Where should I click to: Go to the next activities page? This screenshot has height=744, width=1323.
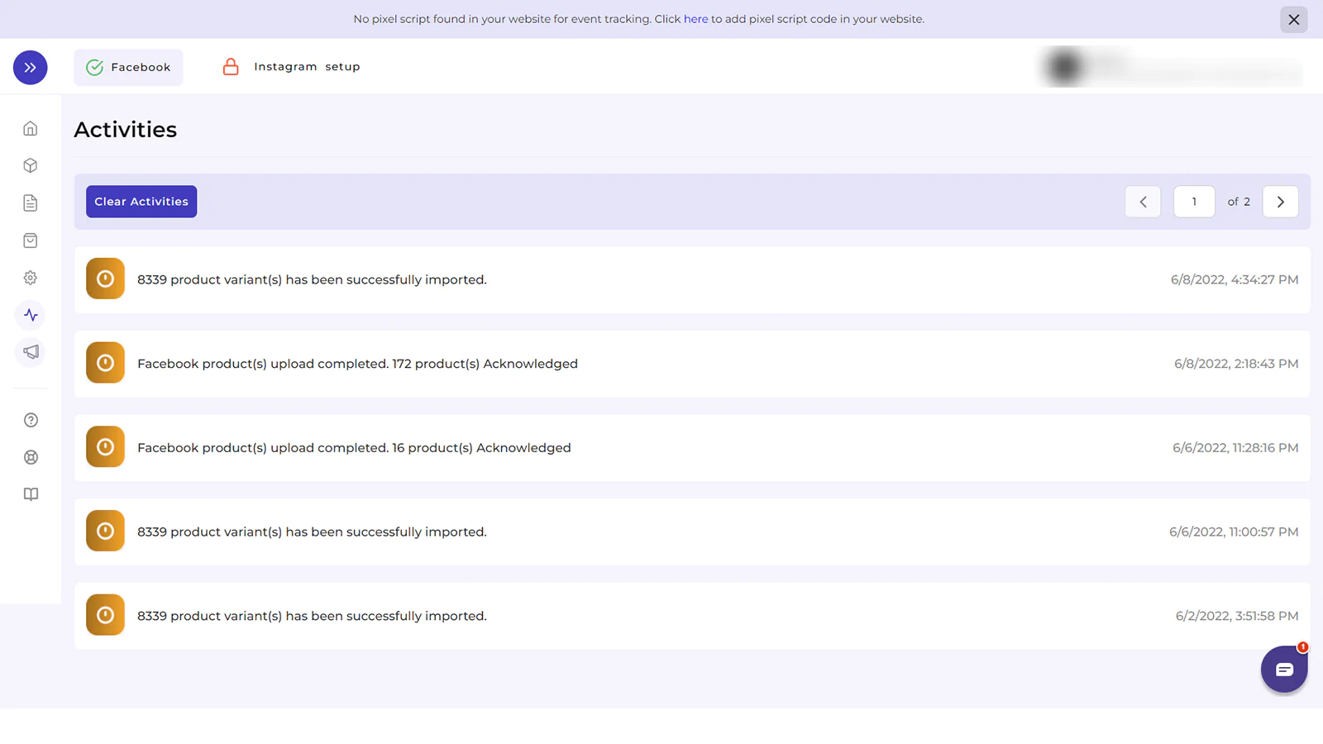pyautogui.click(x=1280, y=202)
